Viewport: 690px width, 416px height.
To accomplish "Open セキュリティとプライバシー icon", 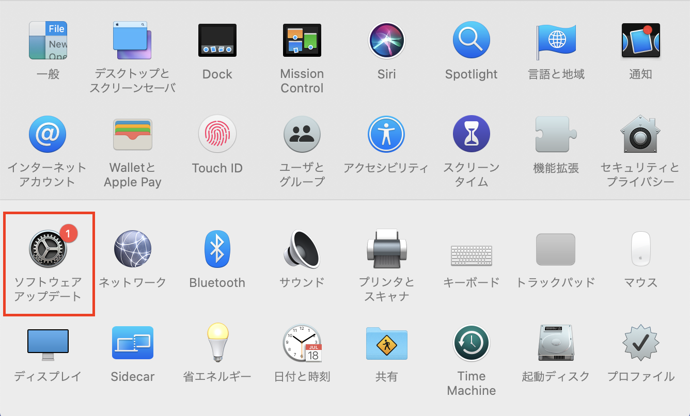I will (641, 134).
